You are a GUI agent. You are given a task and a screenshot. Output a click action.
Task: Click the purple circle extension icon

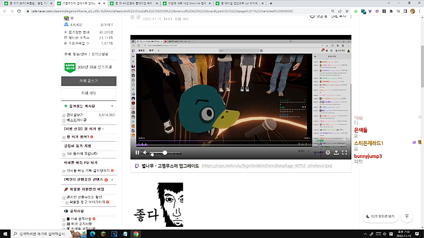[x=377, y=11]
